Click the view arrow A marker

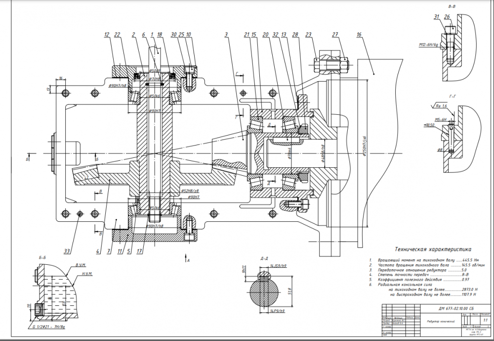186,258
